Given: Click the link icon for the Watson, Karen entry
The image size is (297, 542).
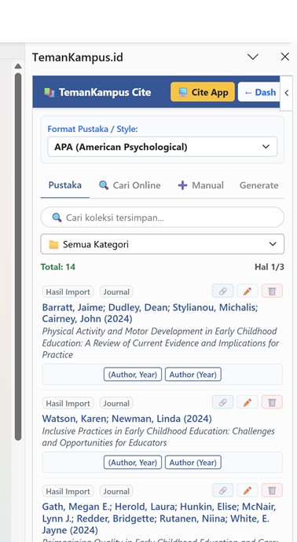Looking at the screenshot, I should [222, 402].
